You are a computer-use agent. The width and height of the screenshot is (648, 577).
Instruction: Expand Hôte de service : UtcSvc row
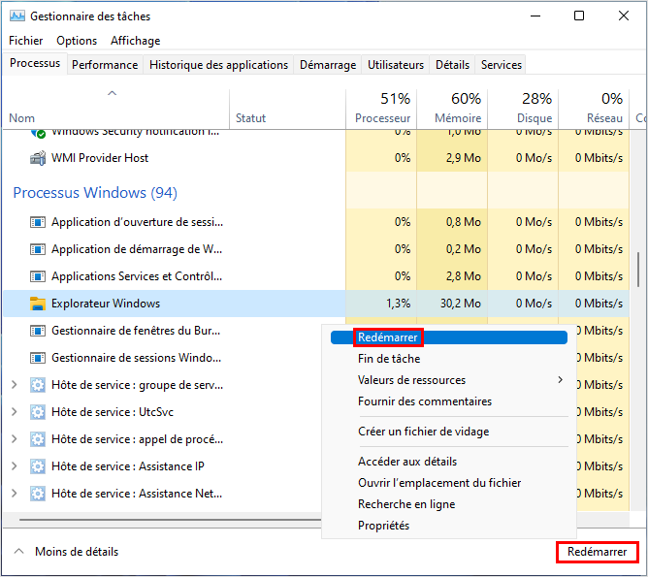point(15,412)
